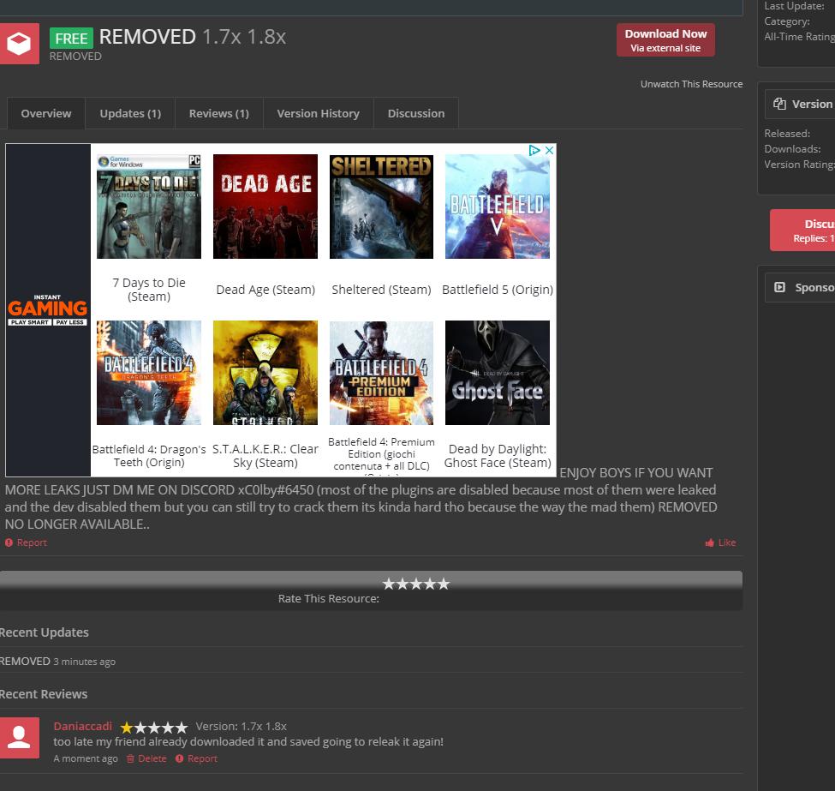
Task: View the Version History tab
Action: click(319, 113)
